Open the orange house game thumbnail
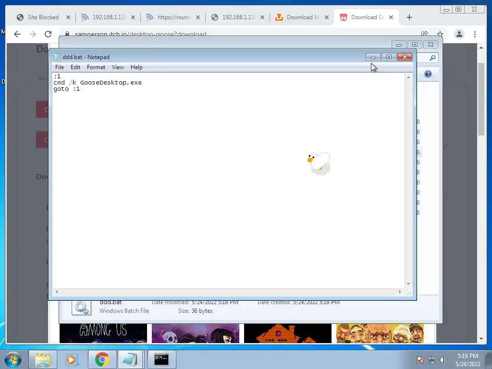492x369 pixels. (288, 333)
